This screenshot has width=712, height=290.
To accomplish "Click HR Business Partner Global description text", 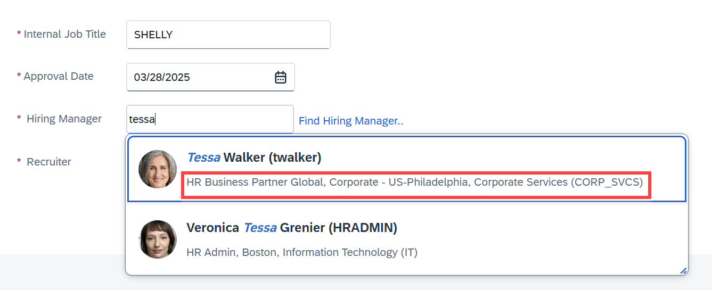I will click(414, 182).
